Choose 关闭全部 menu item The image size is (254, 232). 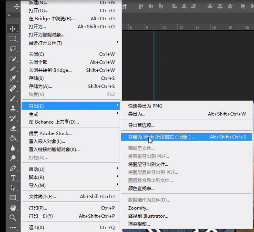pyautogui.click(x=71, y=62)
